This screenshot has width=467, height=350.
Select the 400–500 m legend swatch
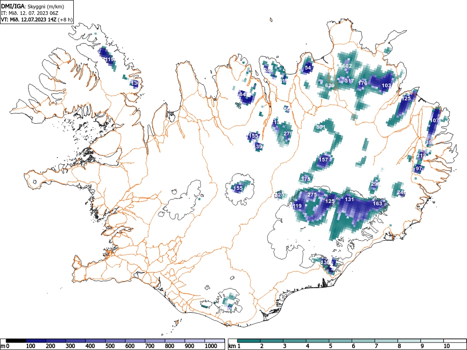pyautogui.click(x=95, y=341)
